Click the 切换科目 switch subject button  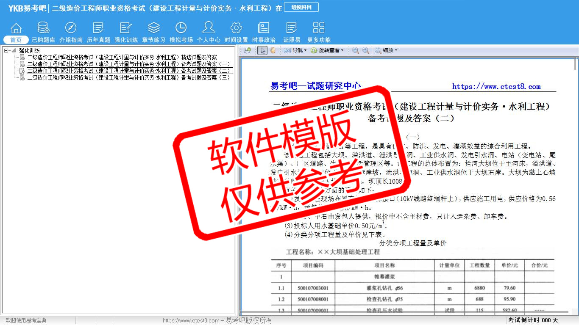301,7
